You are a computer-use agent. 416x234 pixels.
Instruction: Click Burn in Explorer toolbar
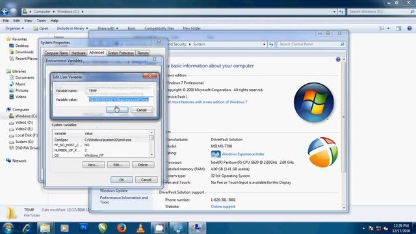coord(131,28)
